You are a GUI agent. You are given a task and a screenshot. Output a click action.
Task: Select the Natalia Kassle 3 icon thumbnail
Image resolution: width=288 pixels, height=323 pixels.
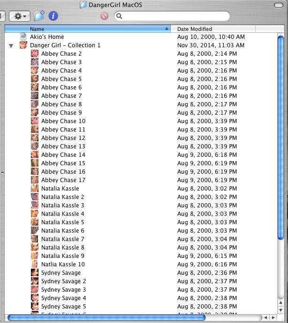35,206
